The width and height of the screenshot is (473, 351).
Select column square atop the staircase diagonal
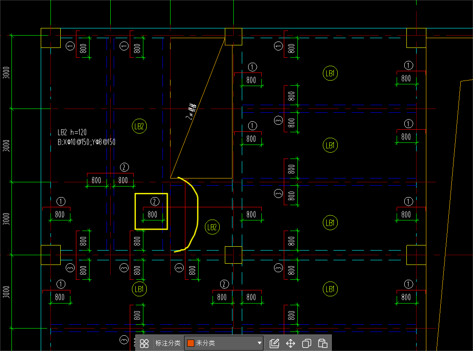[x=233, y=36]
